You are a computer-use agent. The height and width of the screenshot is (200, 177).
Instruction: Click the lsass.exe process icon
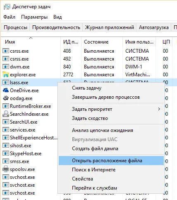pos(6,83)
